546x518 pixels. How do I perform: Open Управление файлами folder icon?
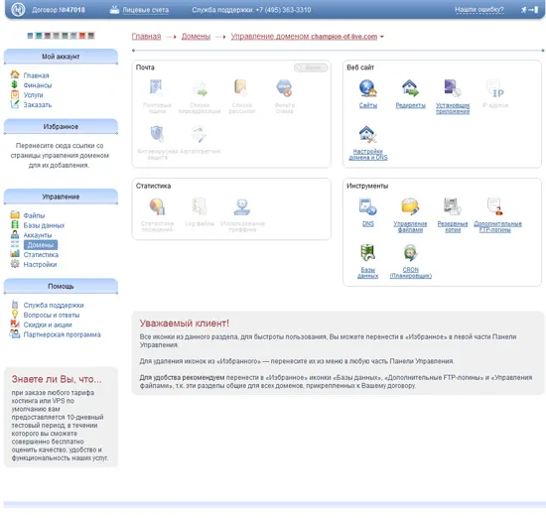pyautogui.click(x=410, y=206)
